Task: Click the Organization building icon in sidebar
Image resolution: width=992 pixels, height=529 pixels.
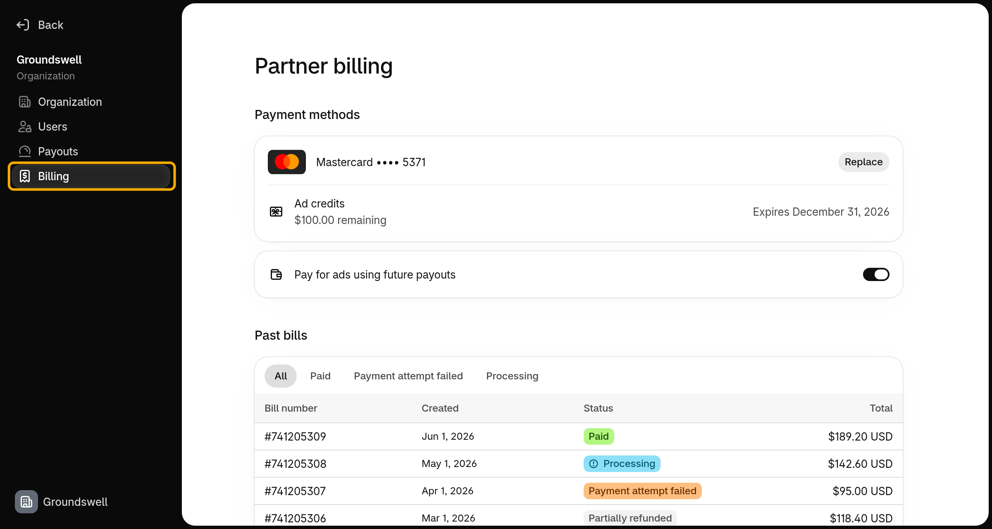Action: coord(25,102)
